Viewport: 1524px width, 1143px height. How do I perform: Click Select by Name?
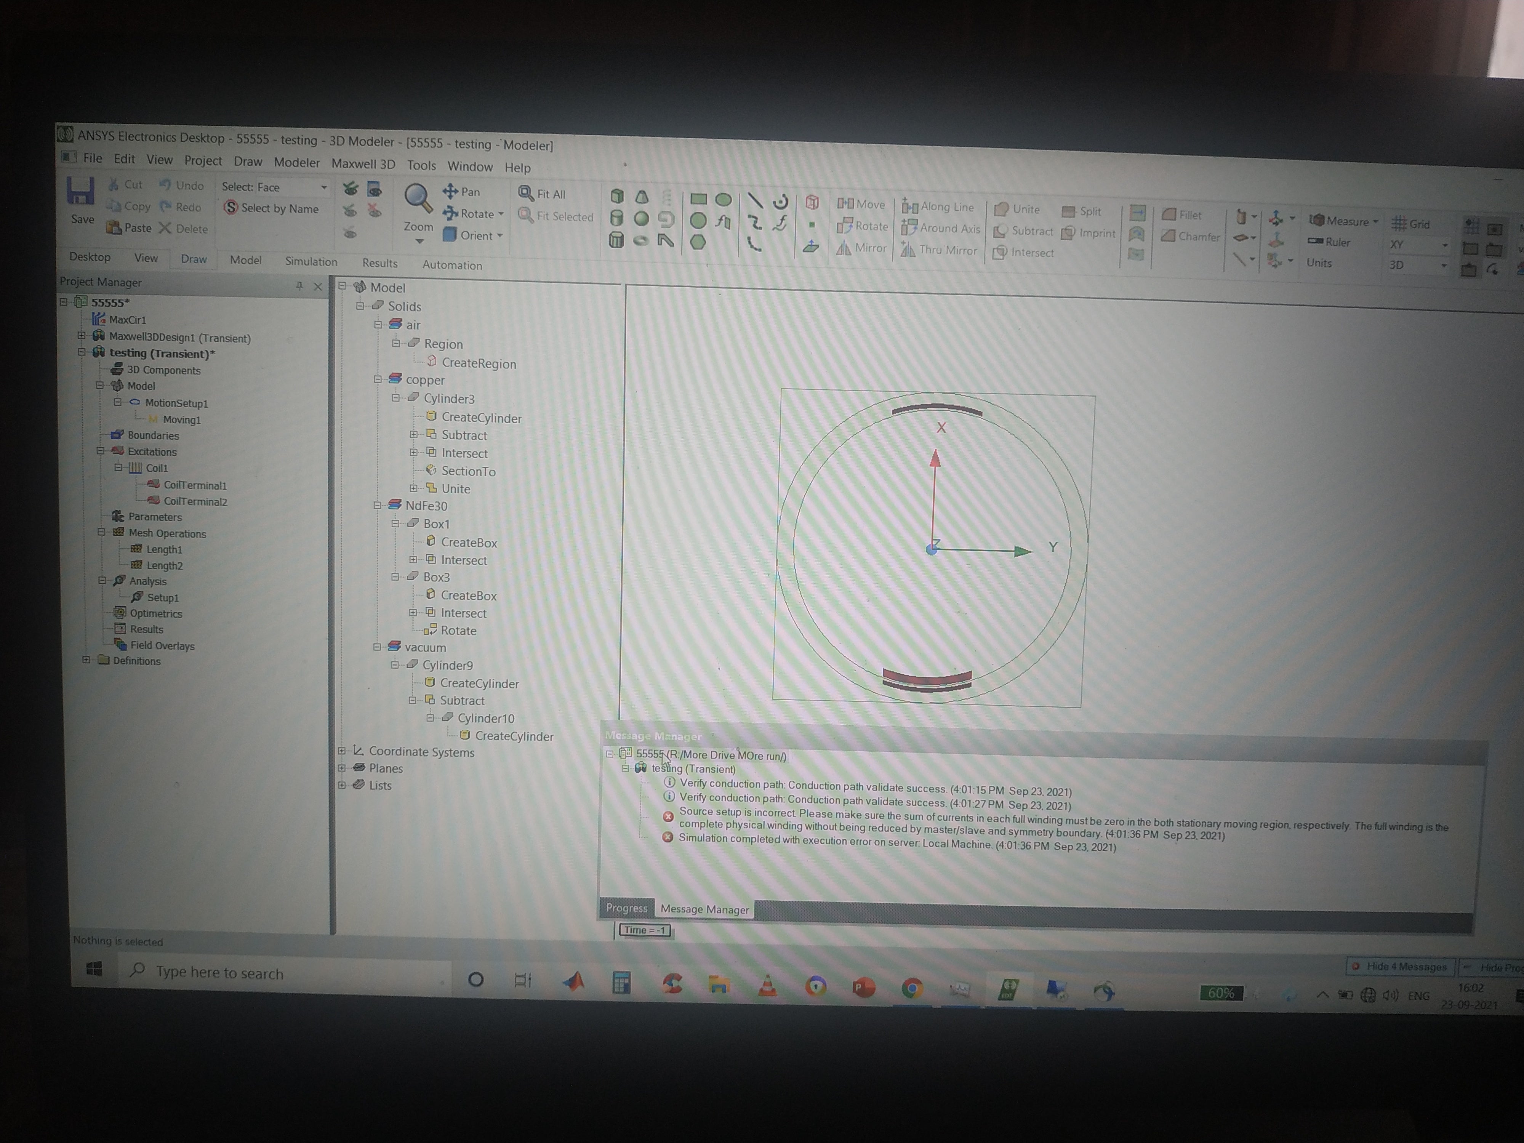271,208
